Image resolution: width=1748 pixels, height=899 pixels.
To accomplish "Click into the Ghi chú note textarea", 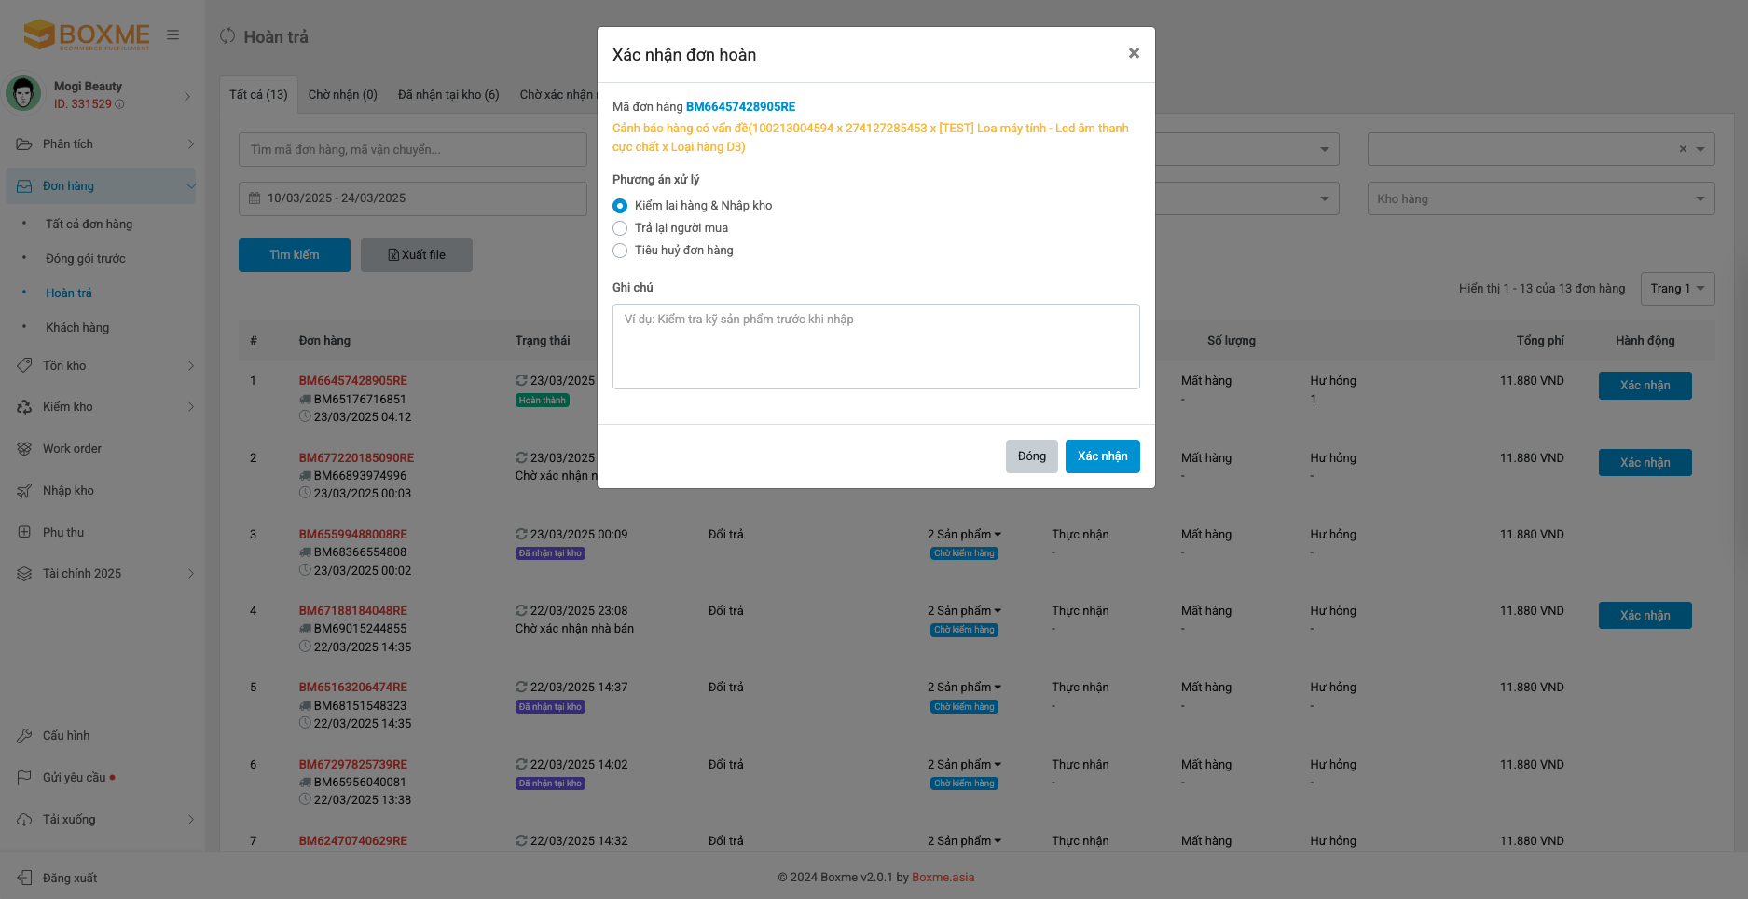I will 875,347.
